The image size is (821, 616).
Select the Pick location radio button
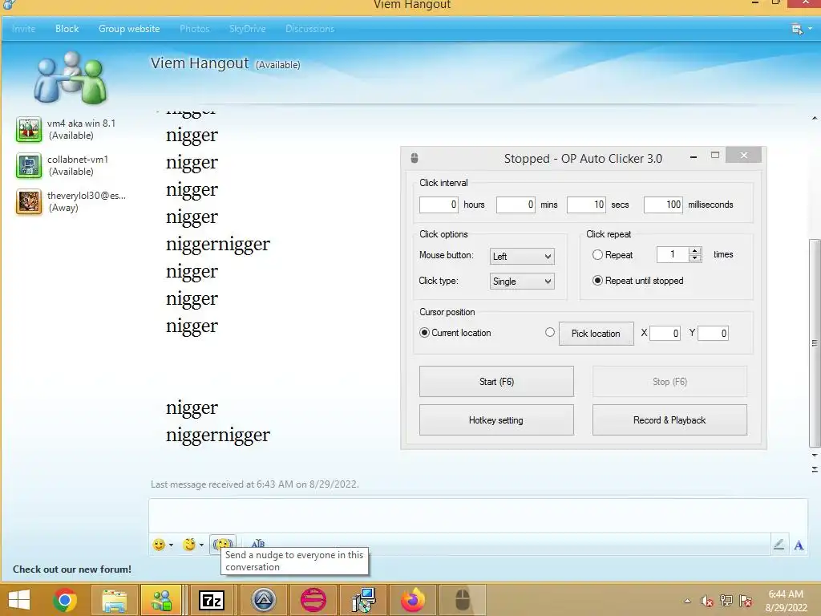point(550,332)
